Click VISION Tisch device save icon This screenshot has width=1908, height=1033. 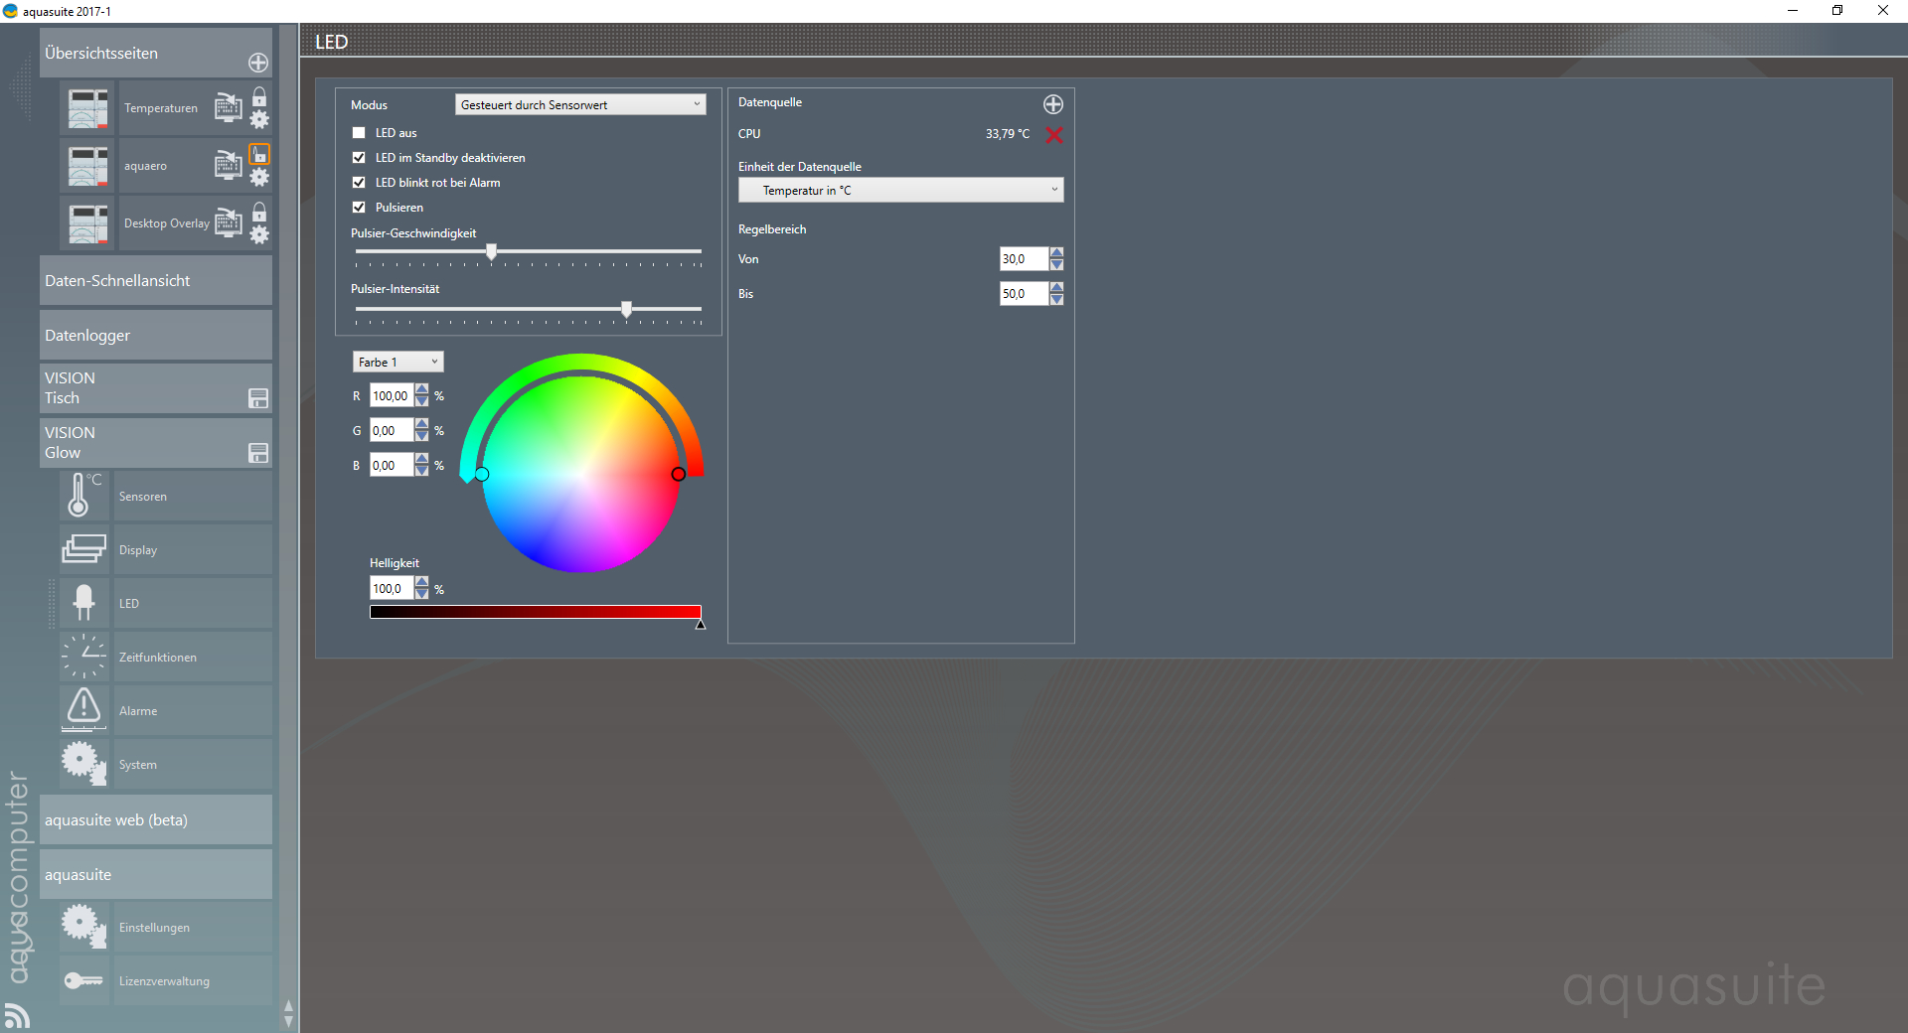pos(258,399)
